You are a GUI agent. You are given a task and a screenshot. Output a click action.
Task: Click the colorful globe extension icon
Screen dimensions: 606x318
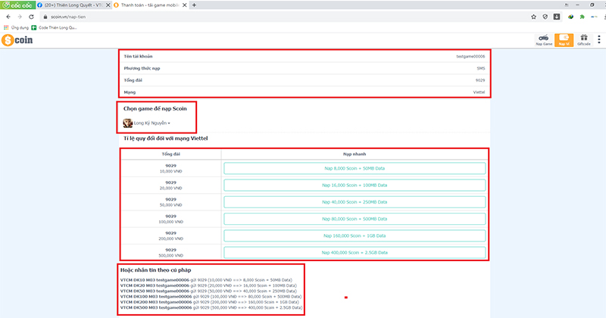click(570, 17)
